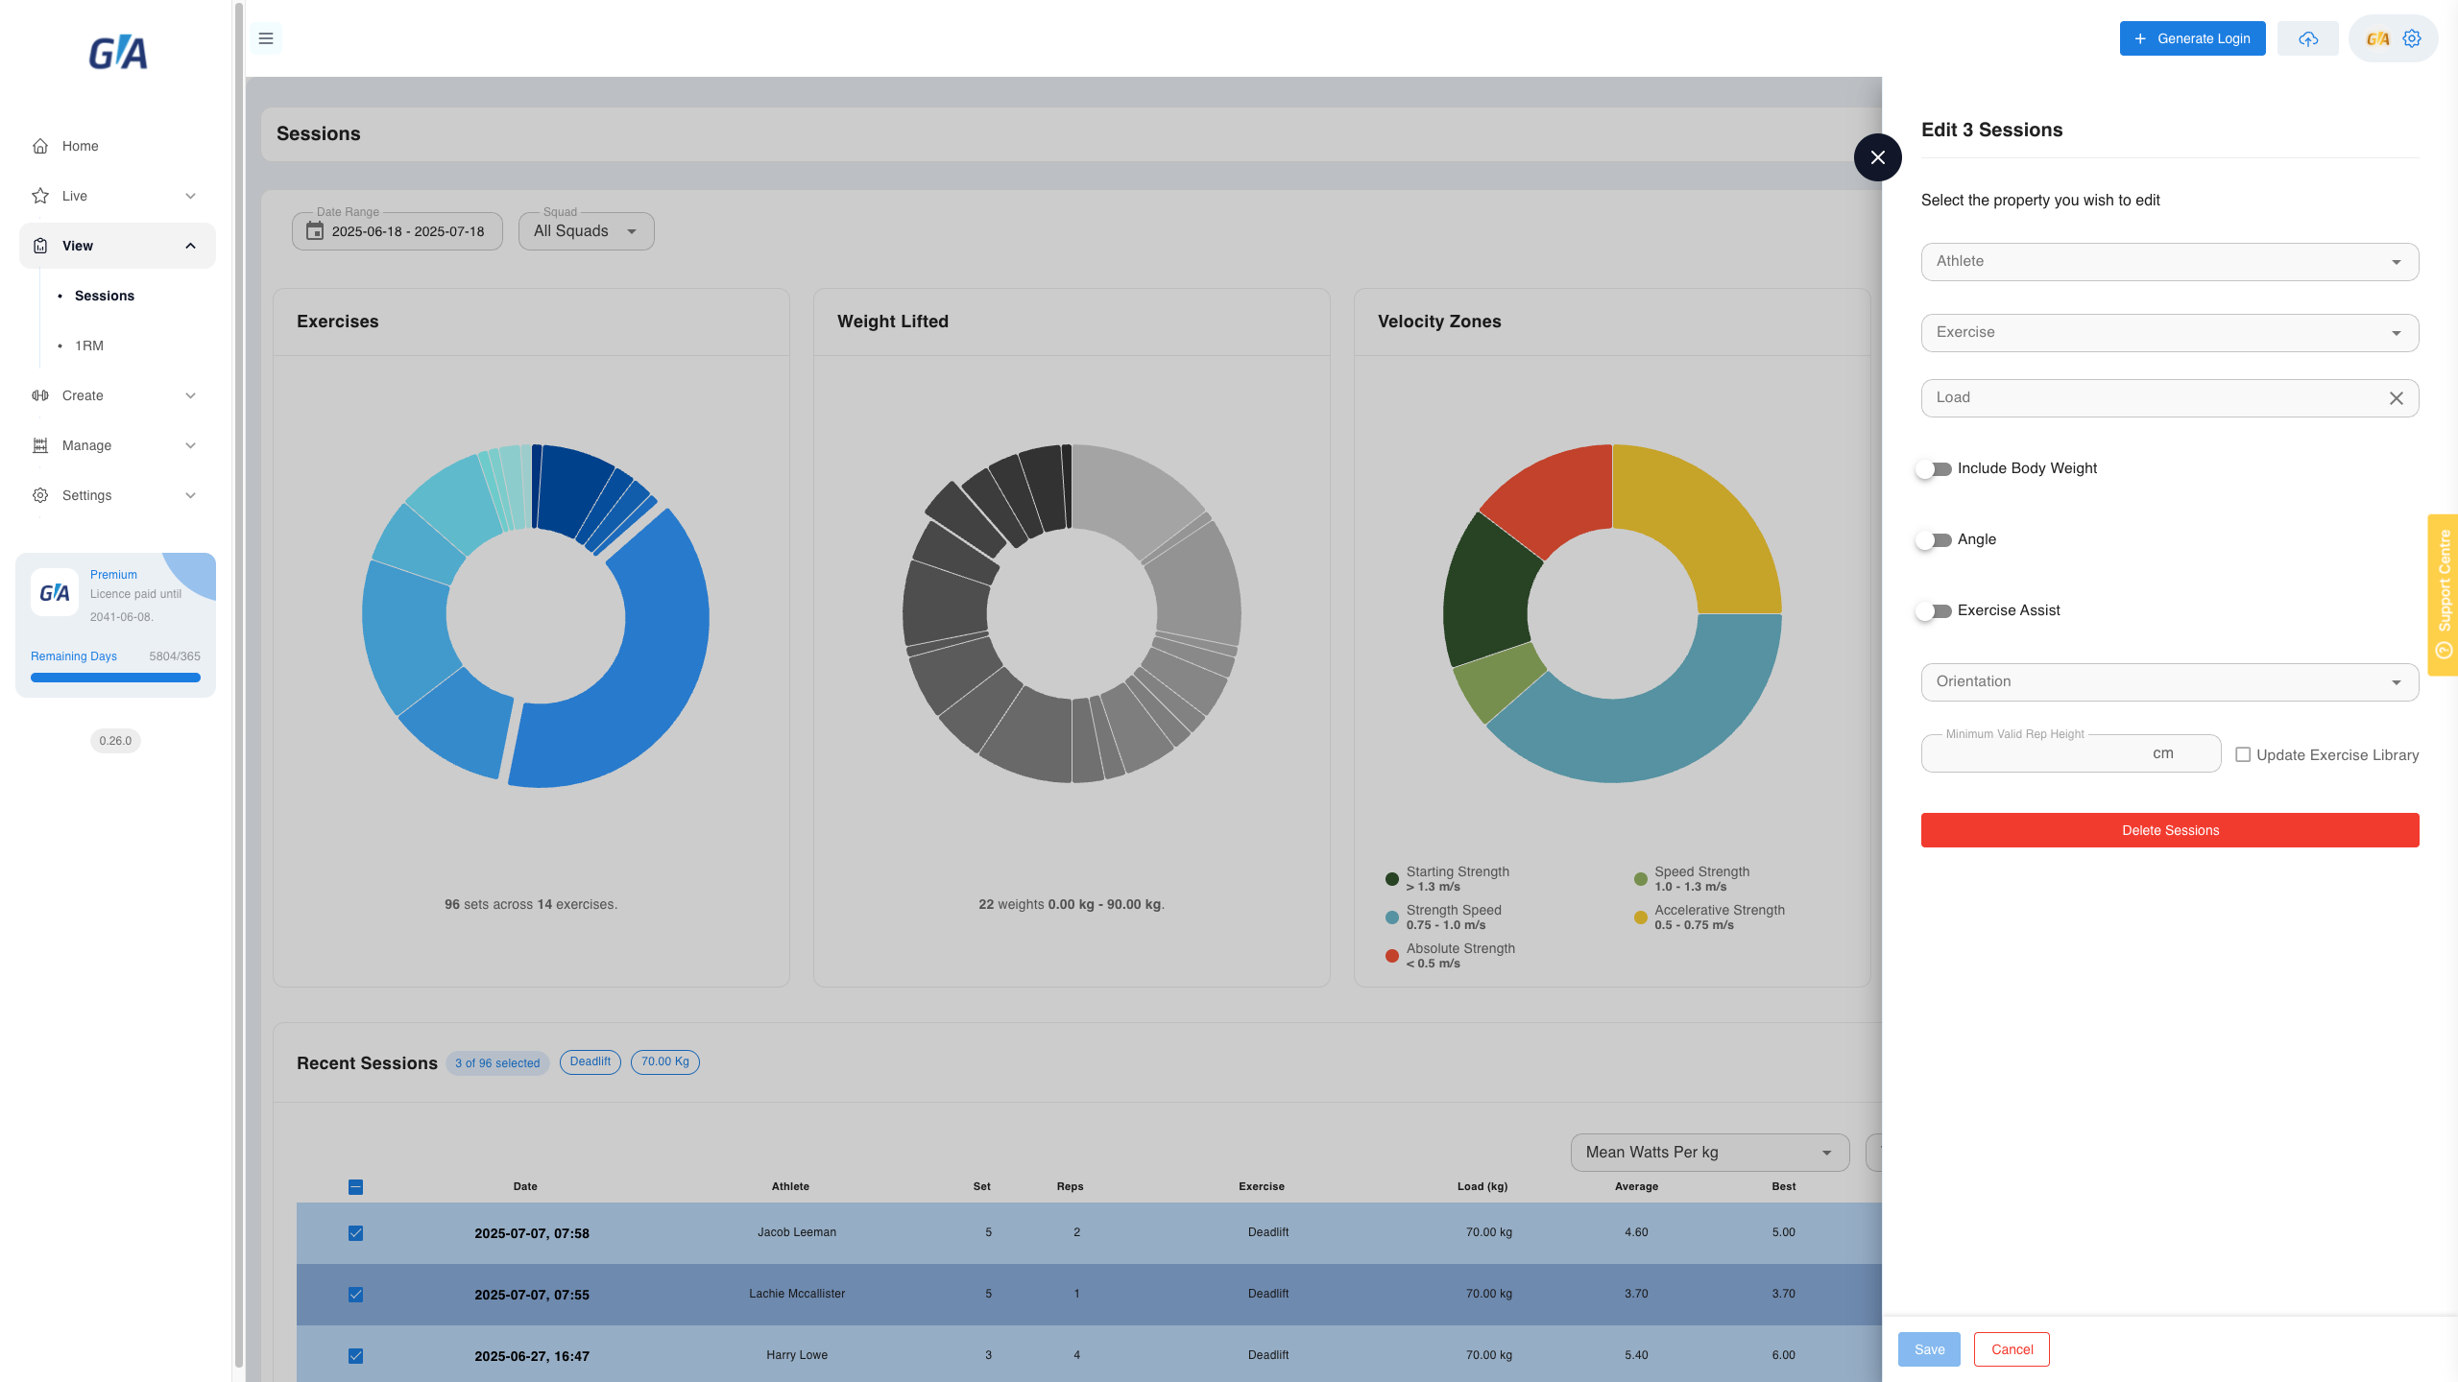Close the Edit Sessions panel with X
The image size is (2458, 1382).
[x=1878, y=157]
